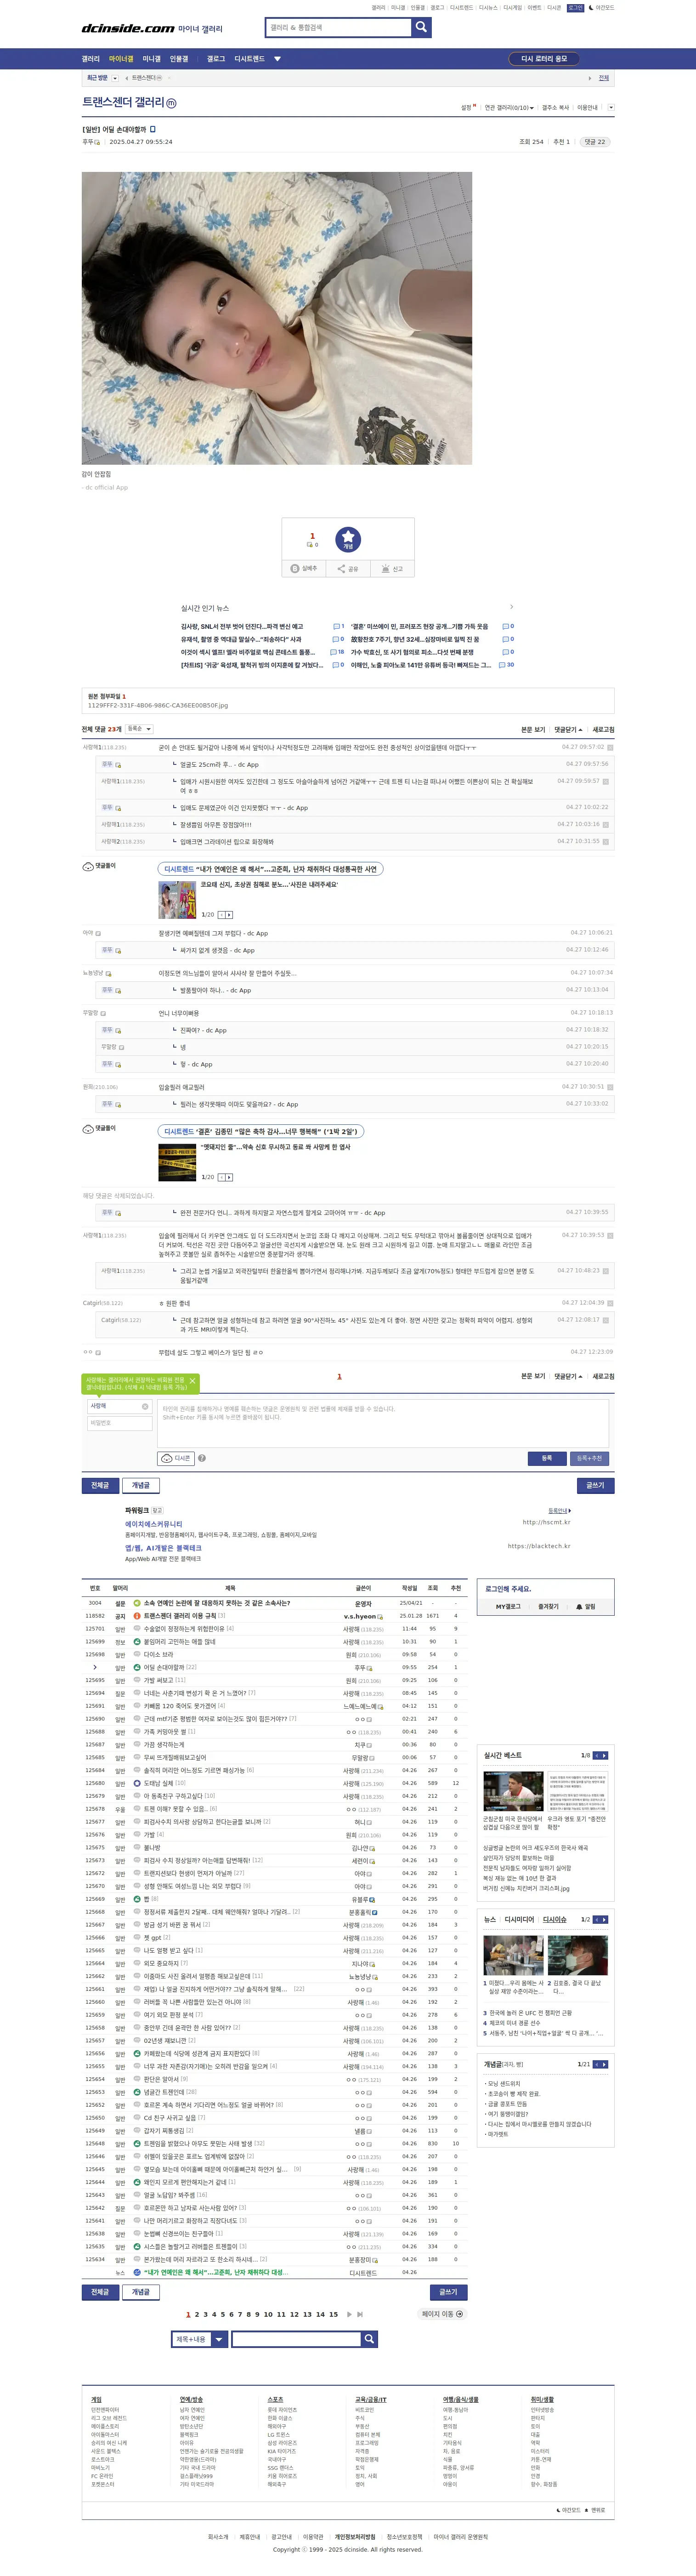This screenshot has width=696, height=2576.
Task: Focus the 갤러리 & 통합검색 search field
Action: point(339,28)
